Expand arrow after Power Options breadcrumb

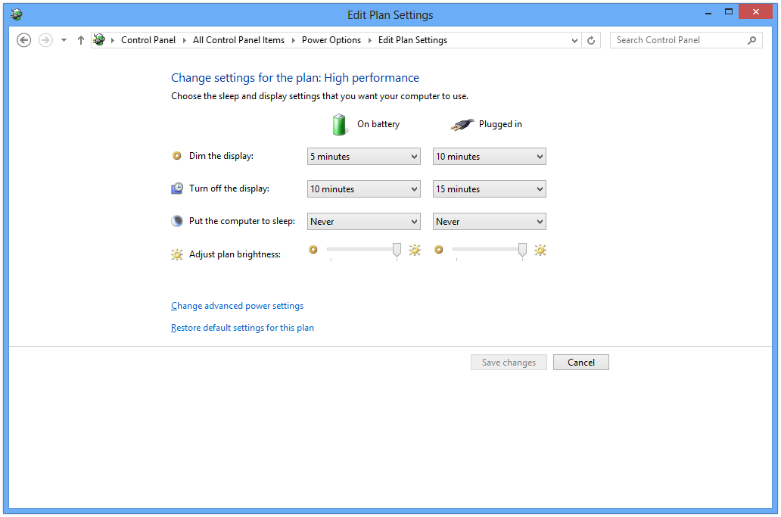point(370,40)
